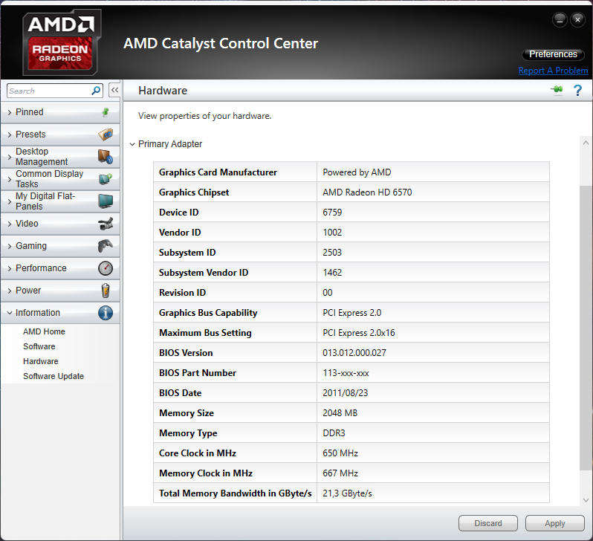Select the Device ID value 6759

point(332,213)
